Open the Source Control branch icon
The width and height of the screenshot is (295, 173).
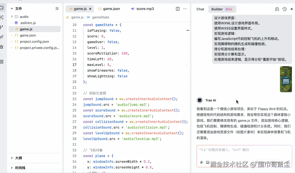point(2,27)
